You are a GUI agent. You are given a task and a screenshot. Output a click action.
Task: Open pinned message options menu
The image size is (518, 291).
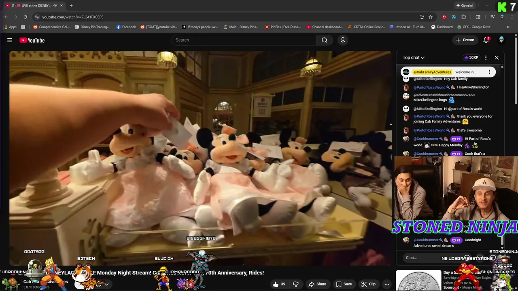(489, 72)
